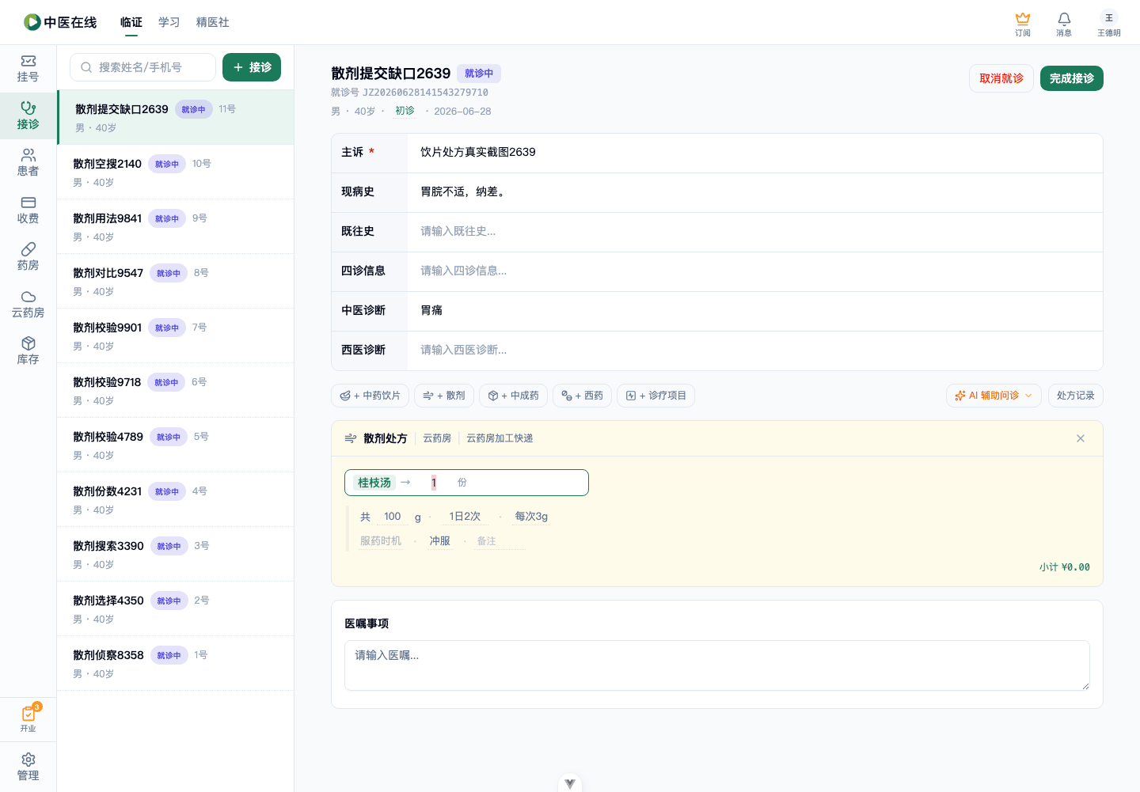The width and height of the screenshot is (1140, 792).
Task: Click the 初诊 visit type label
Action: 405,111
